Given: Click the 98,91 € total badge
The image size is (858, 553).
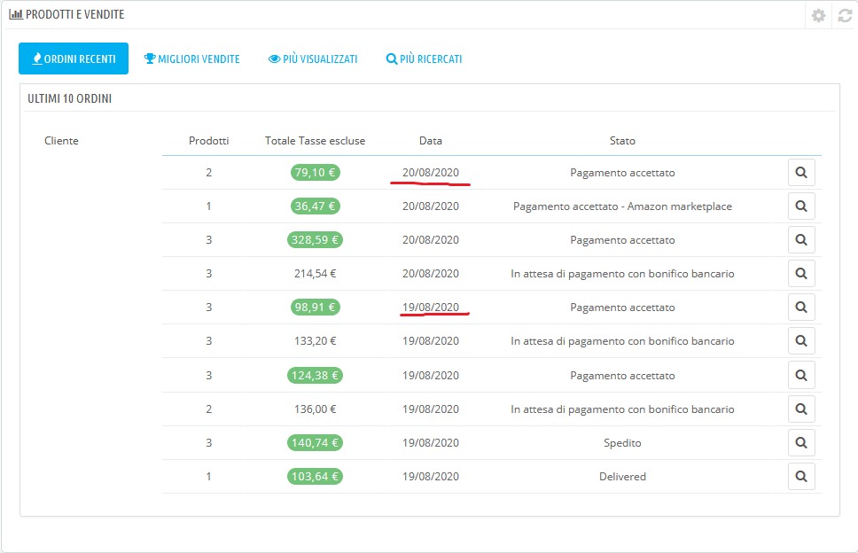Looking at the screenshot, I should click(316, 307).
